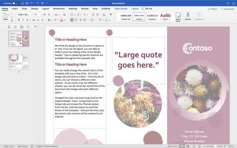Viewport: 237px width, 148px height.
Task: Show paragraph marks pilcrow
Action: tap(111, 15)
